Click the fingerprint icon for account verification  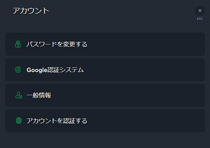click(x=19, y=121)
